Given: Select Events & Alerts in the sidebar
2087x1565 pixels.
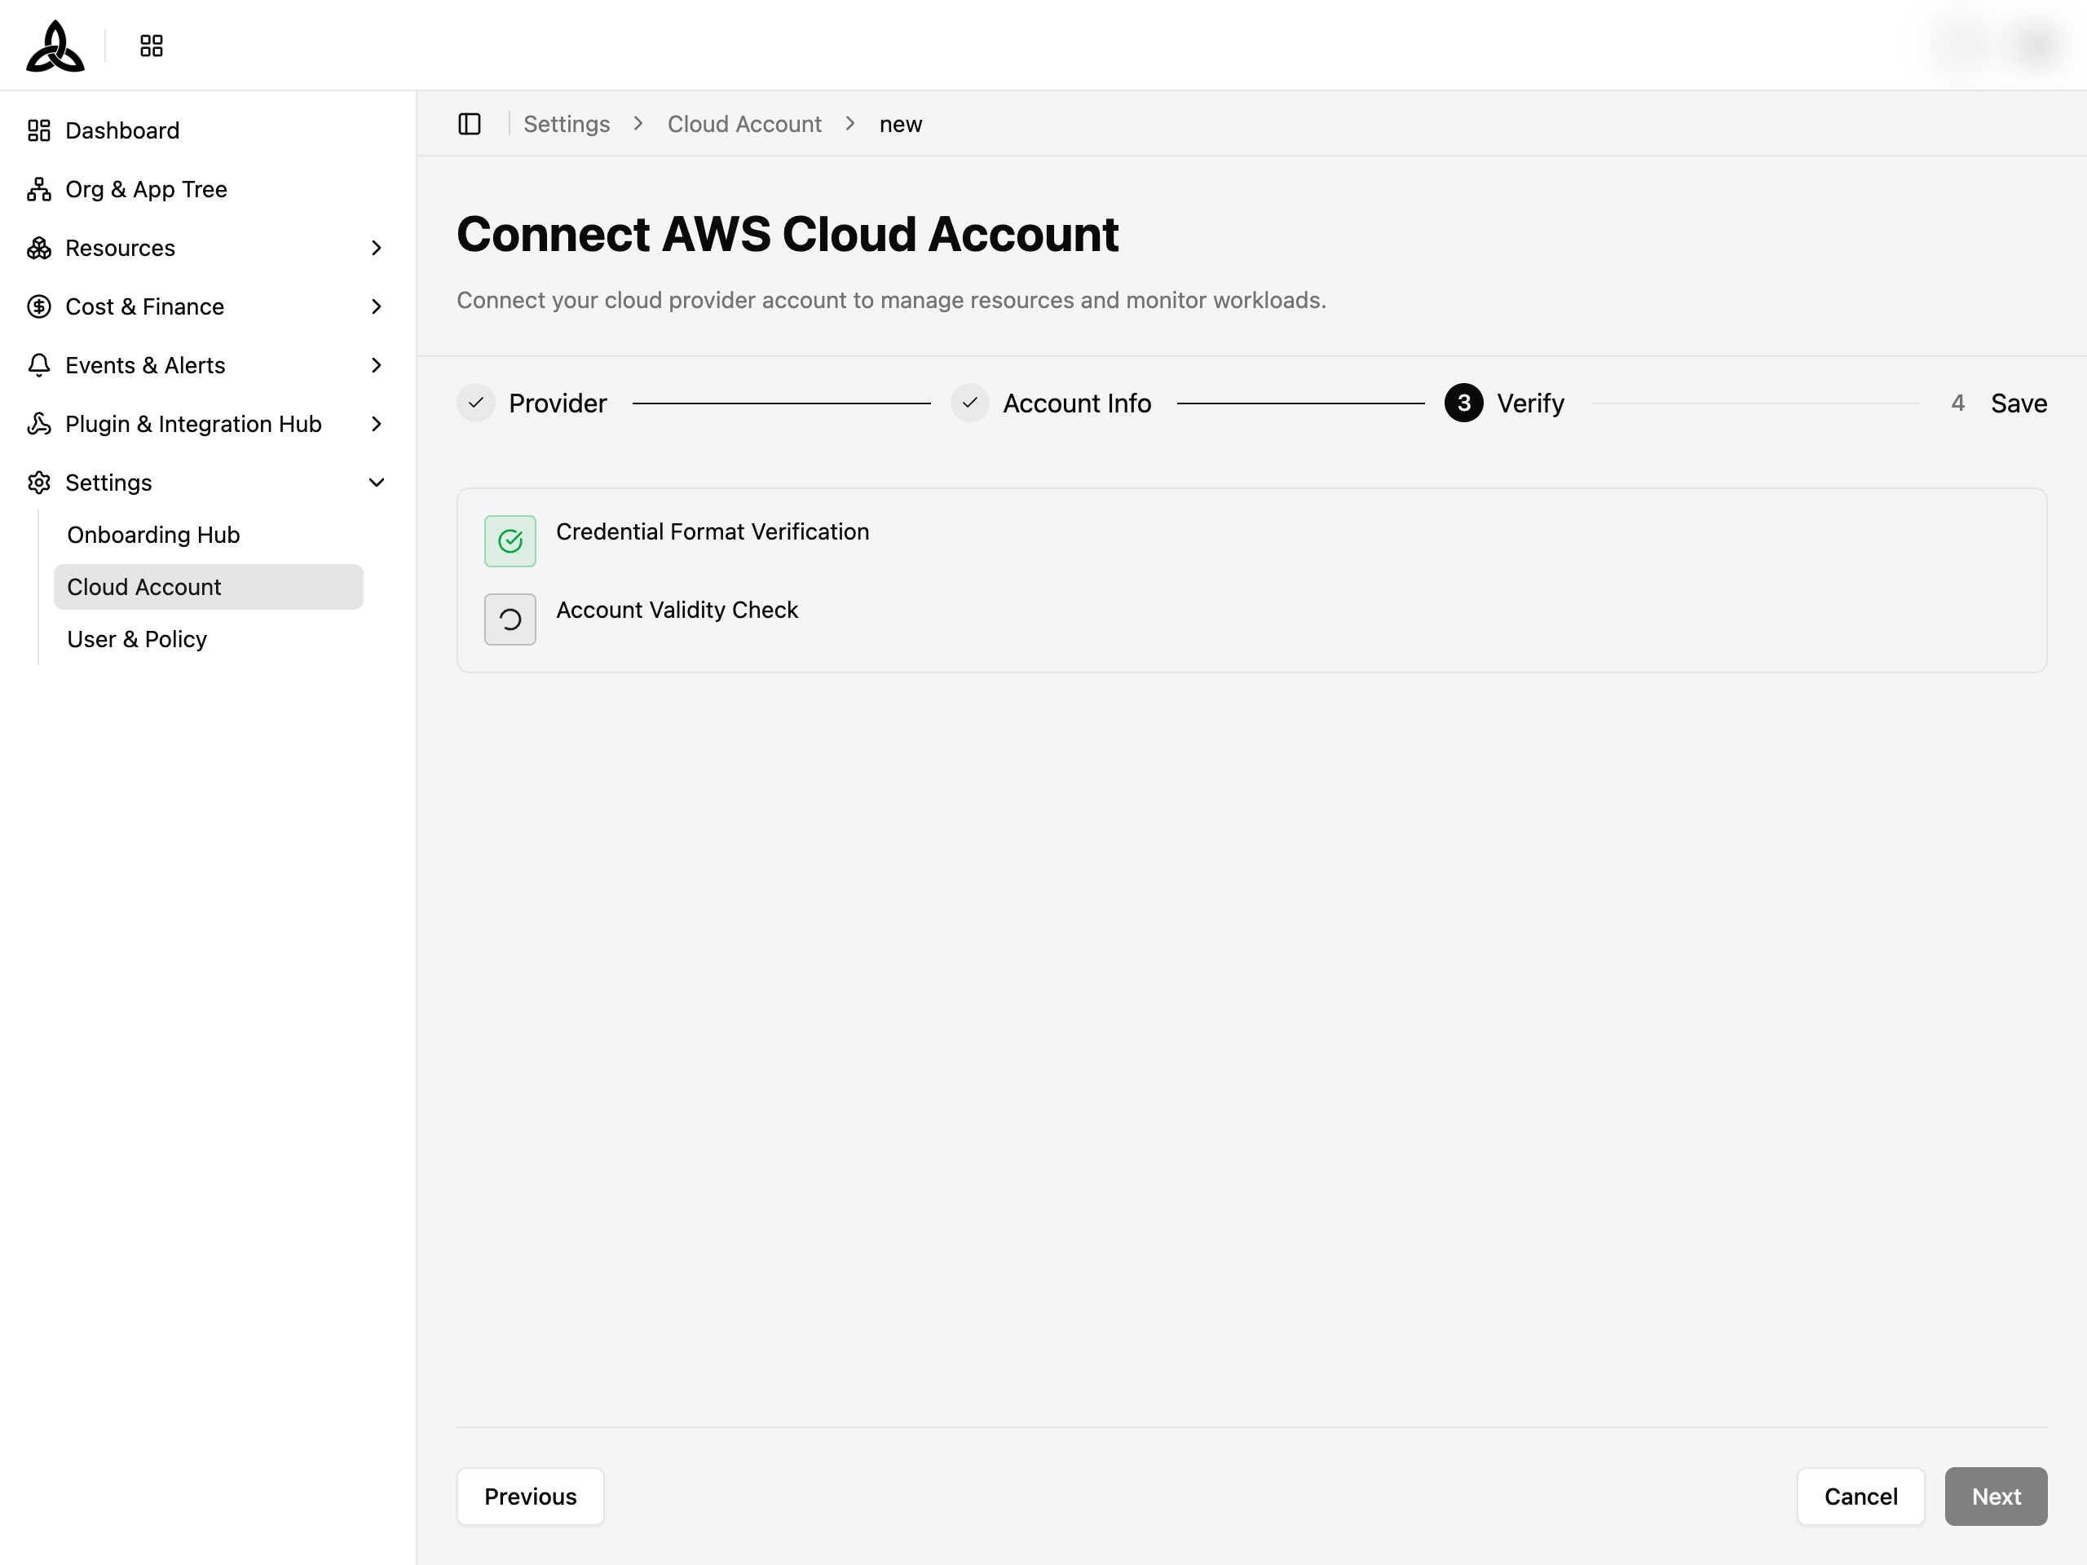Looking at the screenshot, I should (x=208, y=365).
